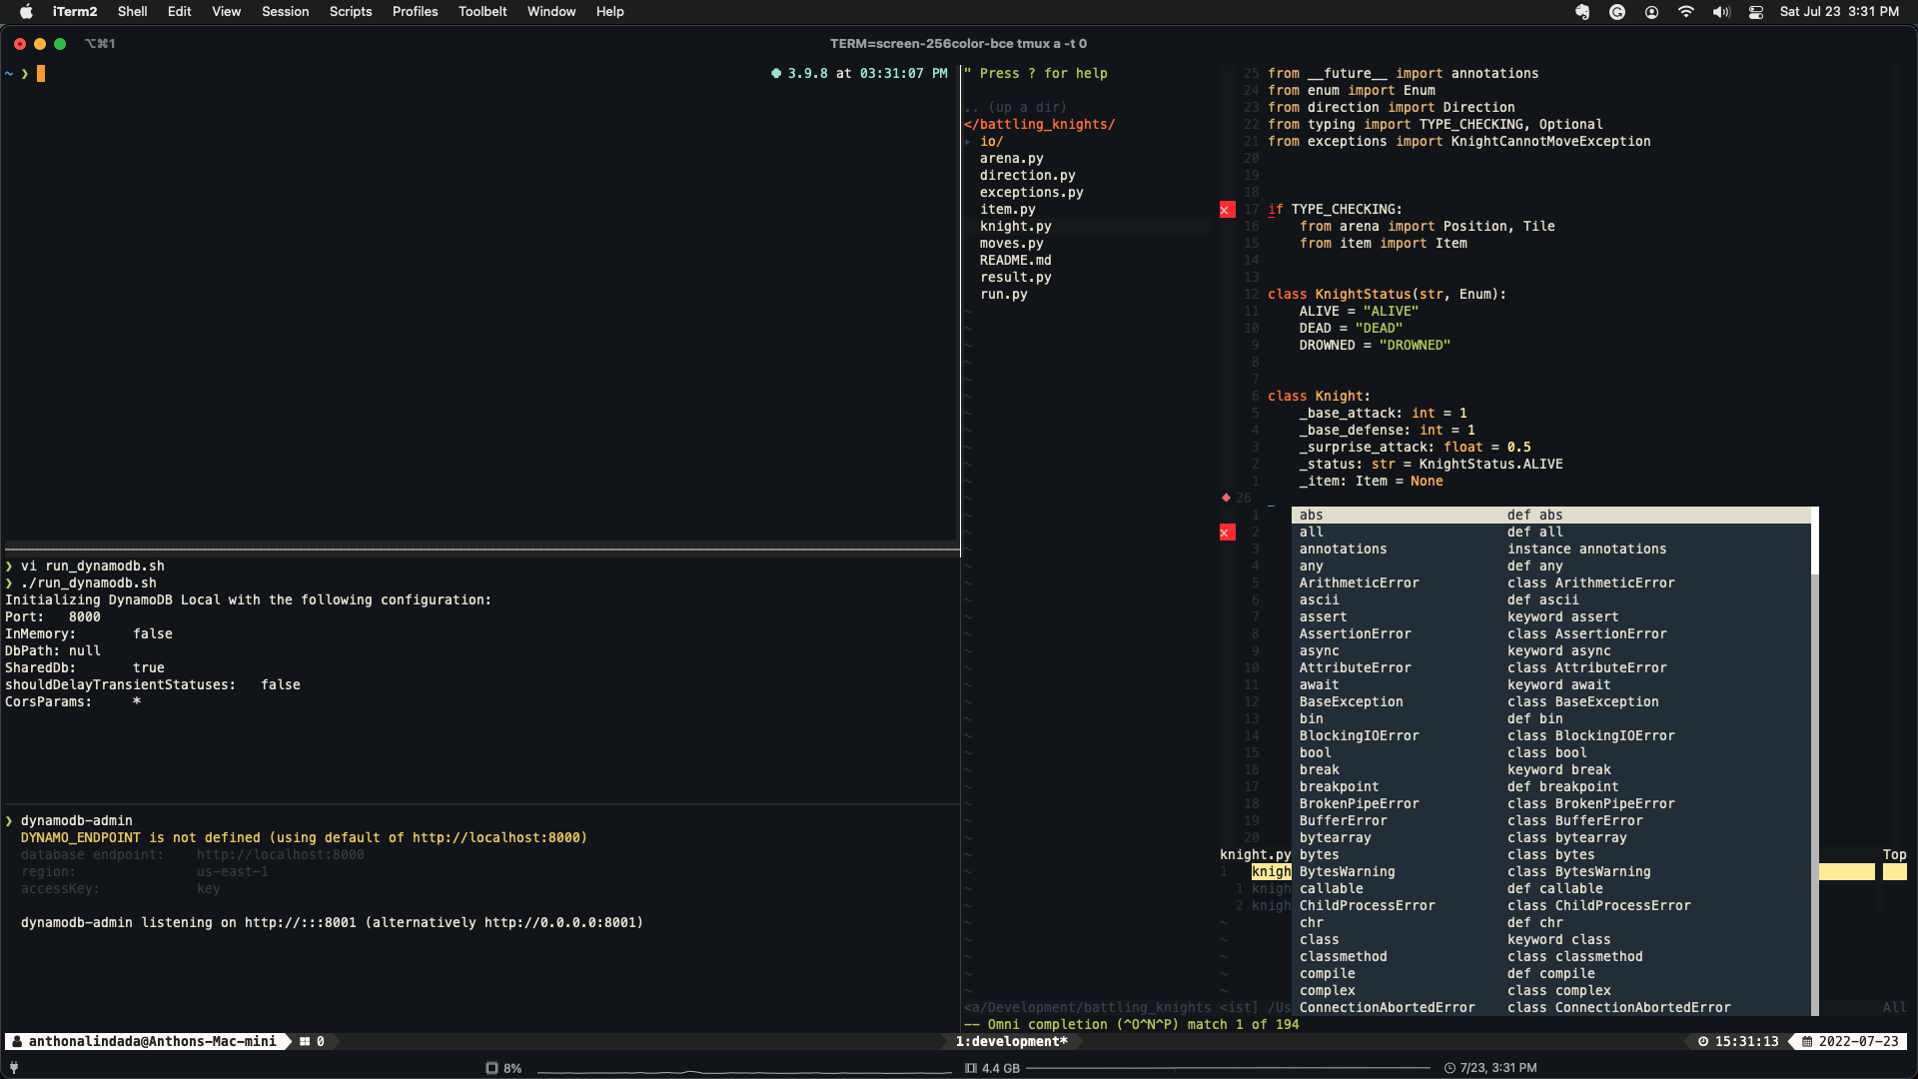The image size is (1918, 1079).
Task: Click the volume speaker icon
Action: click(x=1720, y=12)
